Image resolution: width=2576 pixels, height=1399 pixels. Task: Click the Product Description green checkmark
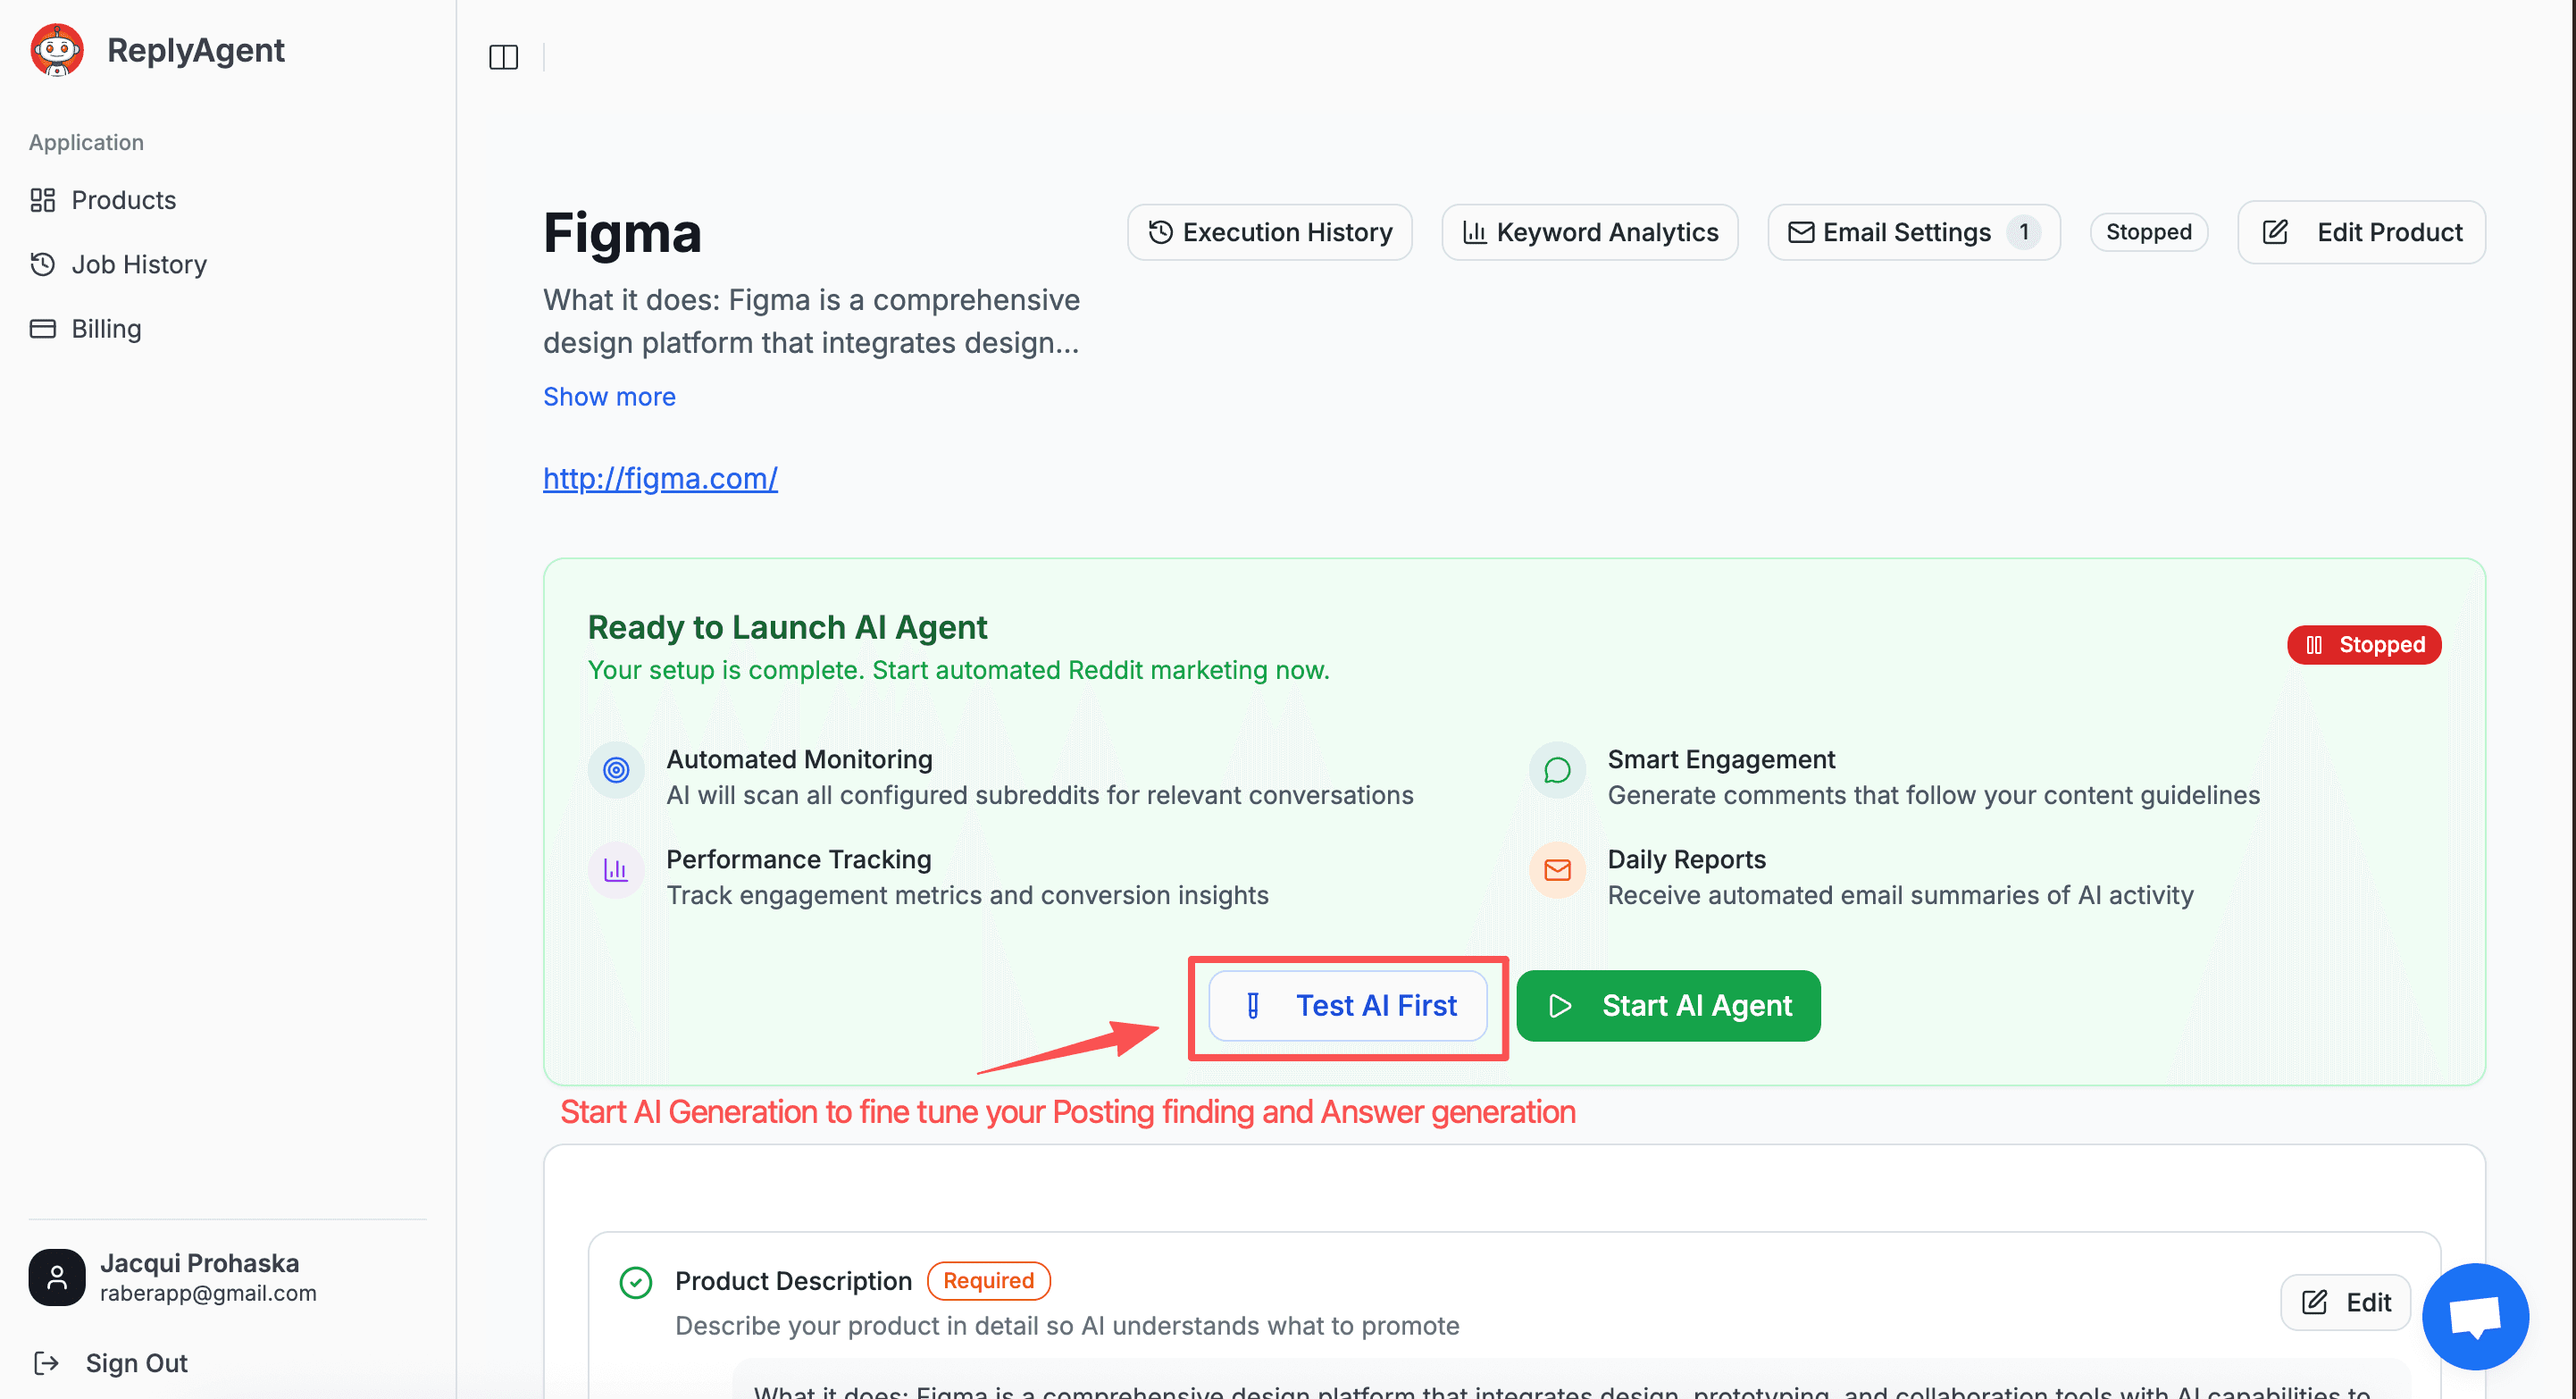pos(636,1282)
